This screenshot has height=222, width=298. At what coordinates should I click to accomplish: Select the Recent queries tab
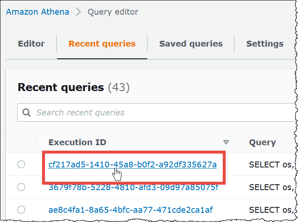click(x=102, y=44)
